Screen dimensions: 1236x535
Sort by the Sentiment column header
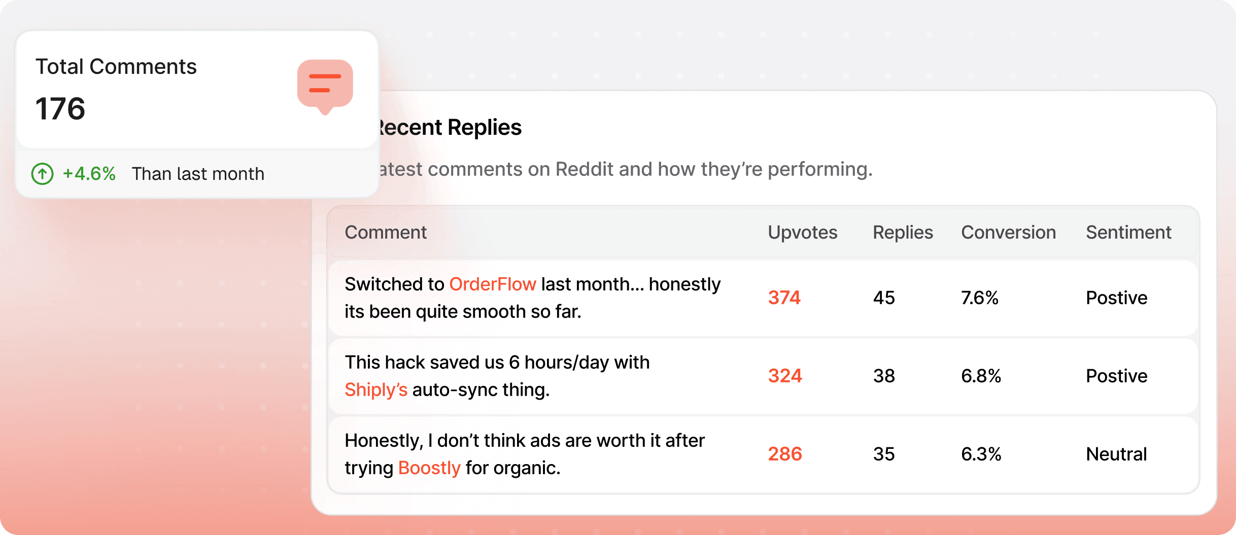coord(1128,232)
